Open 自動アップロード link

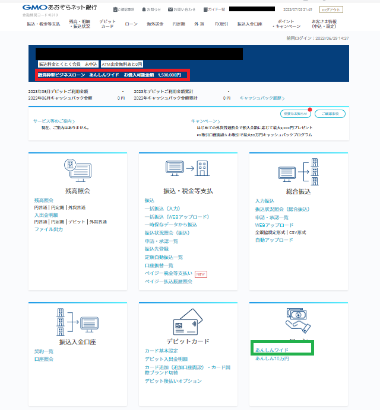pyautogui.click(x=274, y=240)
